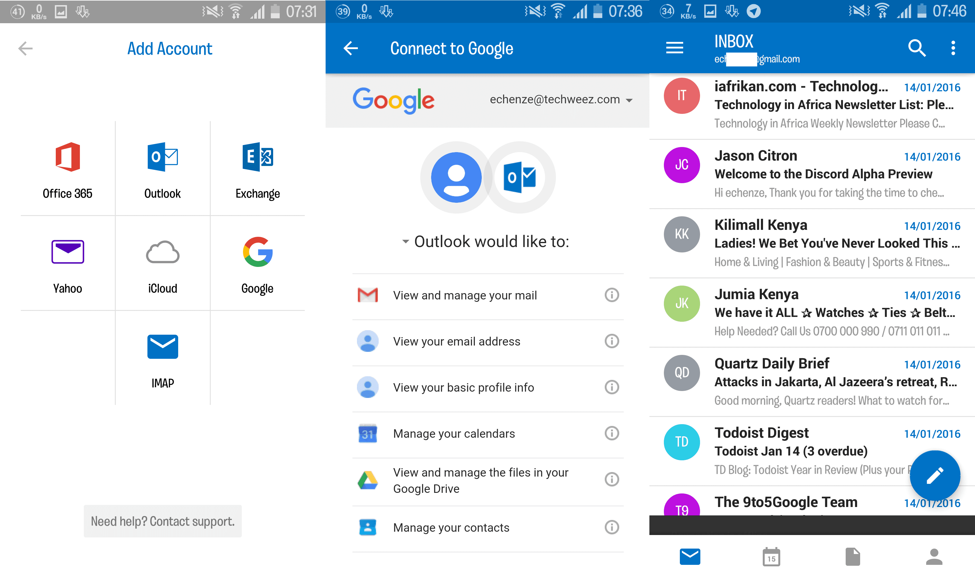Open the echenze@techweez.com account dropdown
Image resolution: width=975 pixels, height=579 pixels.
tap(561, 100)
